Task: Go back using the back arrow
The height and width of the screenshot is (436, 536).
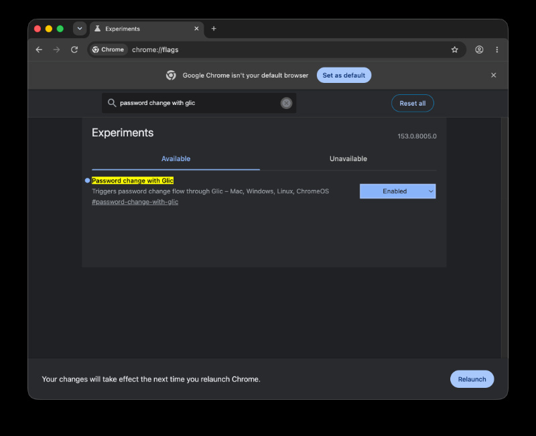Action: pos(39,49)
